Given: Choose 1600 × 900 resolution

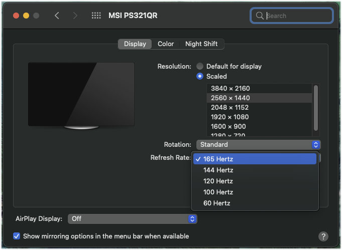Looking at the screenshot, I should (x=259, y=127).
